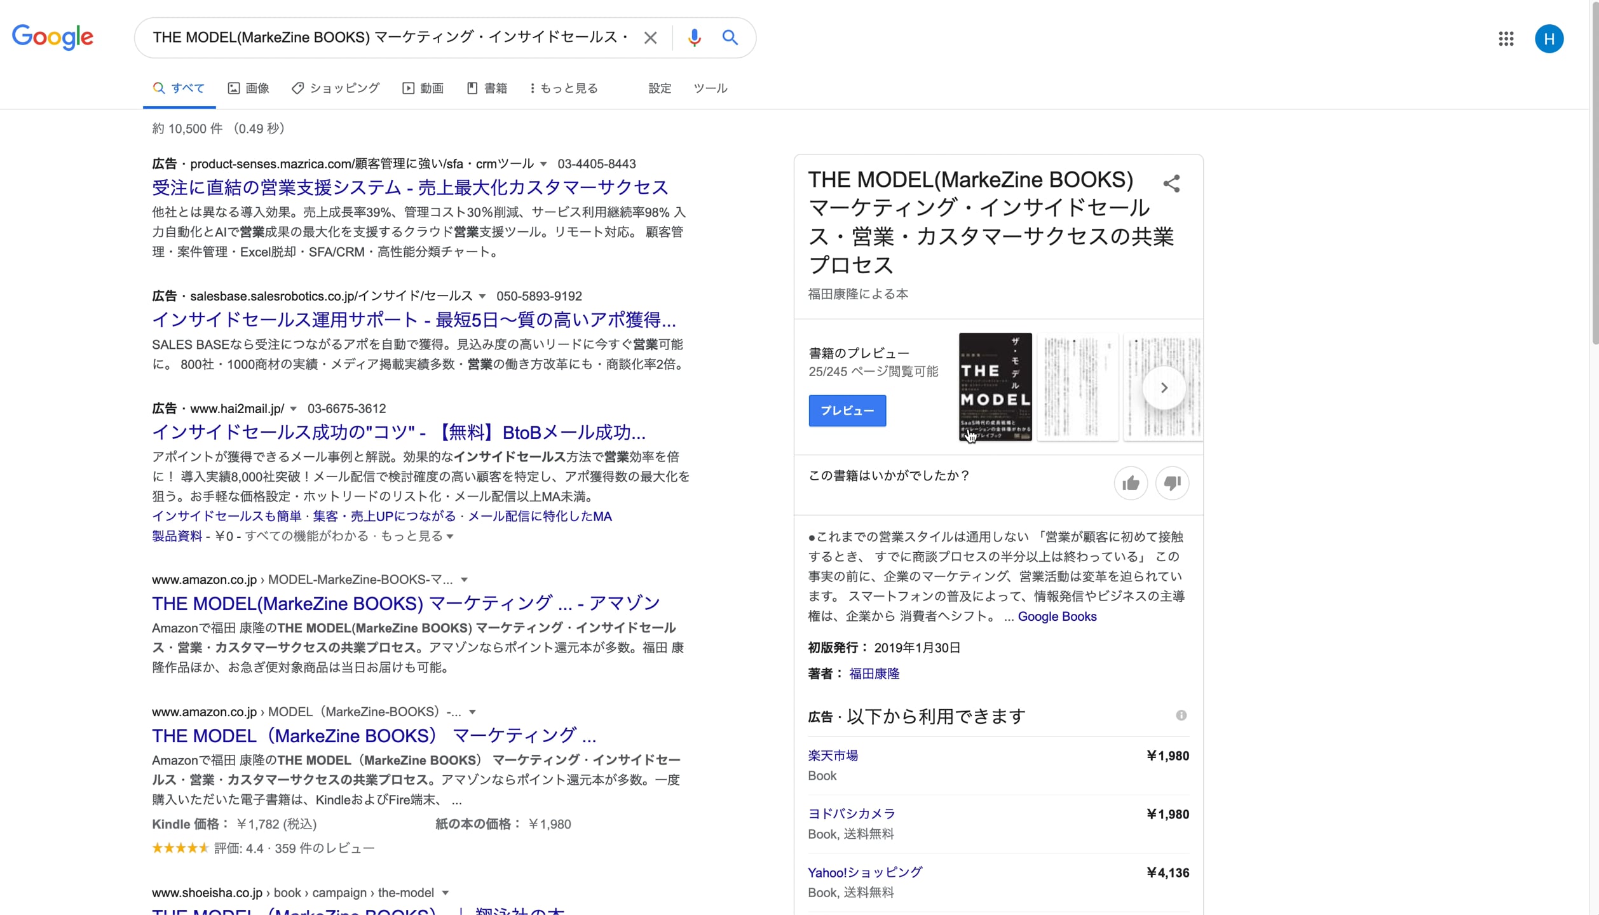Click the Google logo

tap(52, 37)
